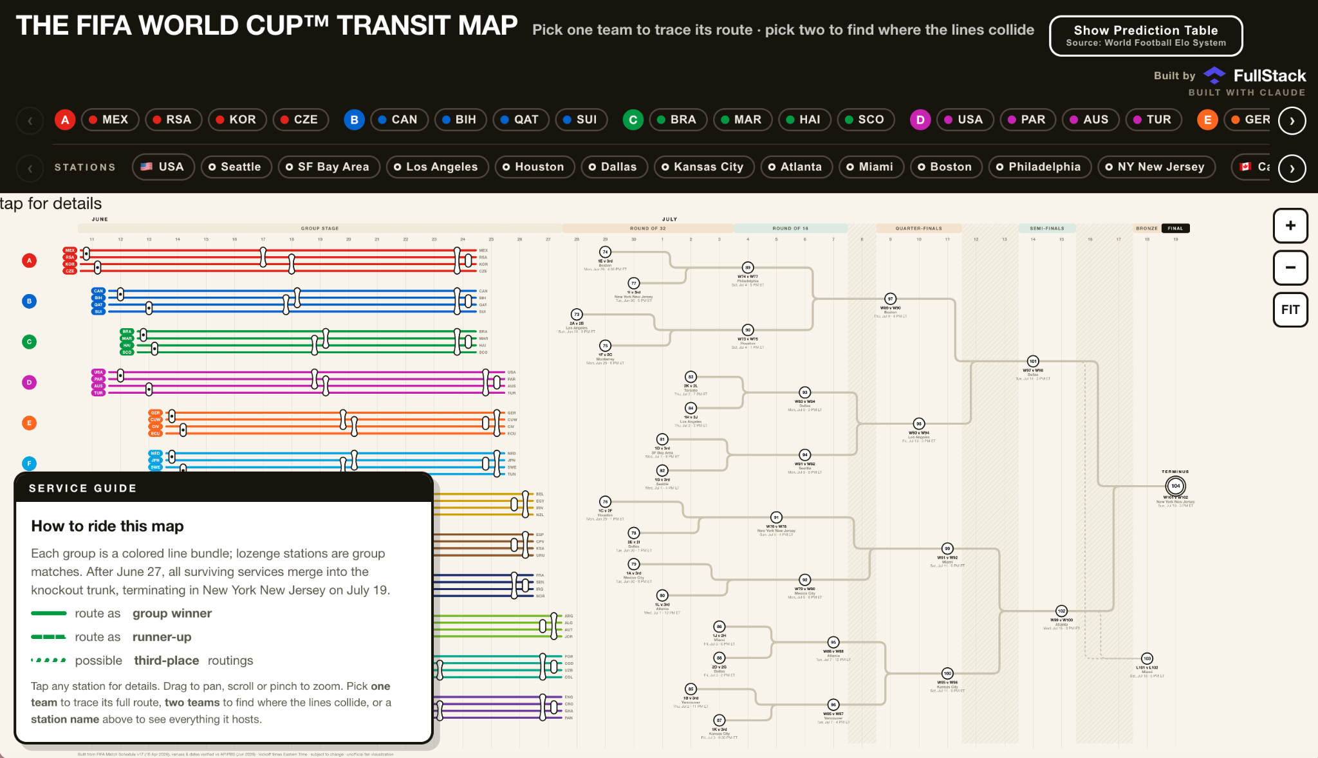Image resolution: width=1318 pixels, height=758 pixels.
Task: Click Group D circle marker on map
Action: 29,382
